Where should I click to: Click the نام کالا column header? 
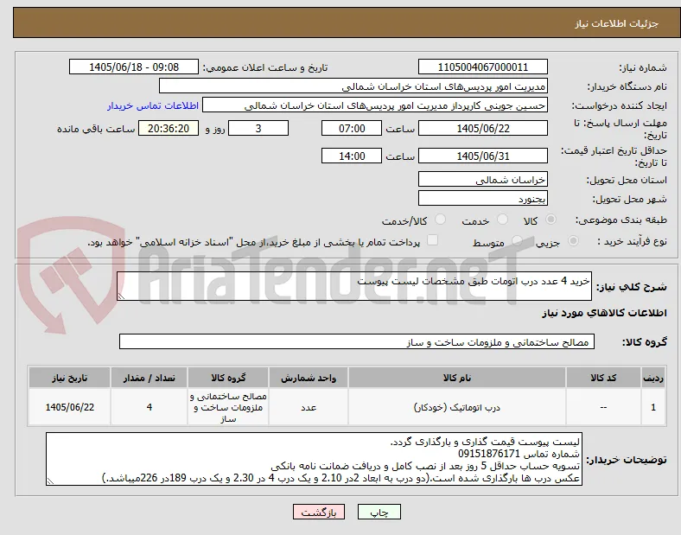tap(457, 378)
